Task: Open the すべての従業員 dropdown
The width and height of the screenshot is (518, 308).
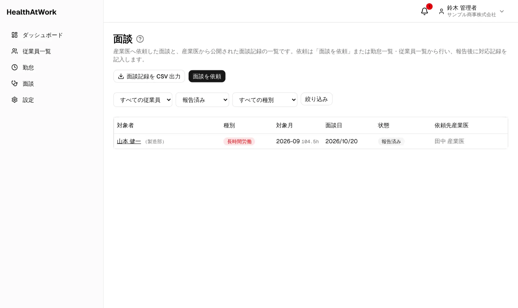Action: pyautogui.click(x=143, y=100)
